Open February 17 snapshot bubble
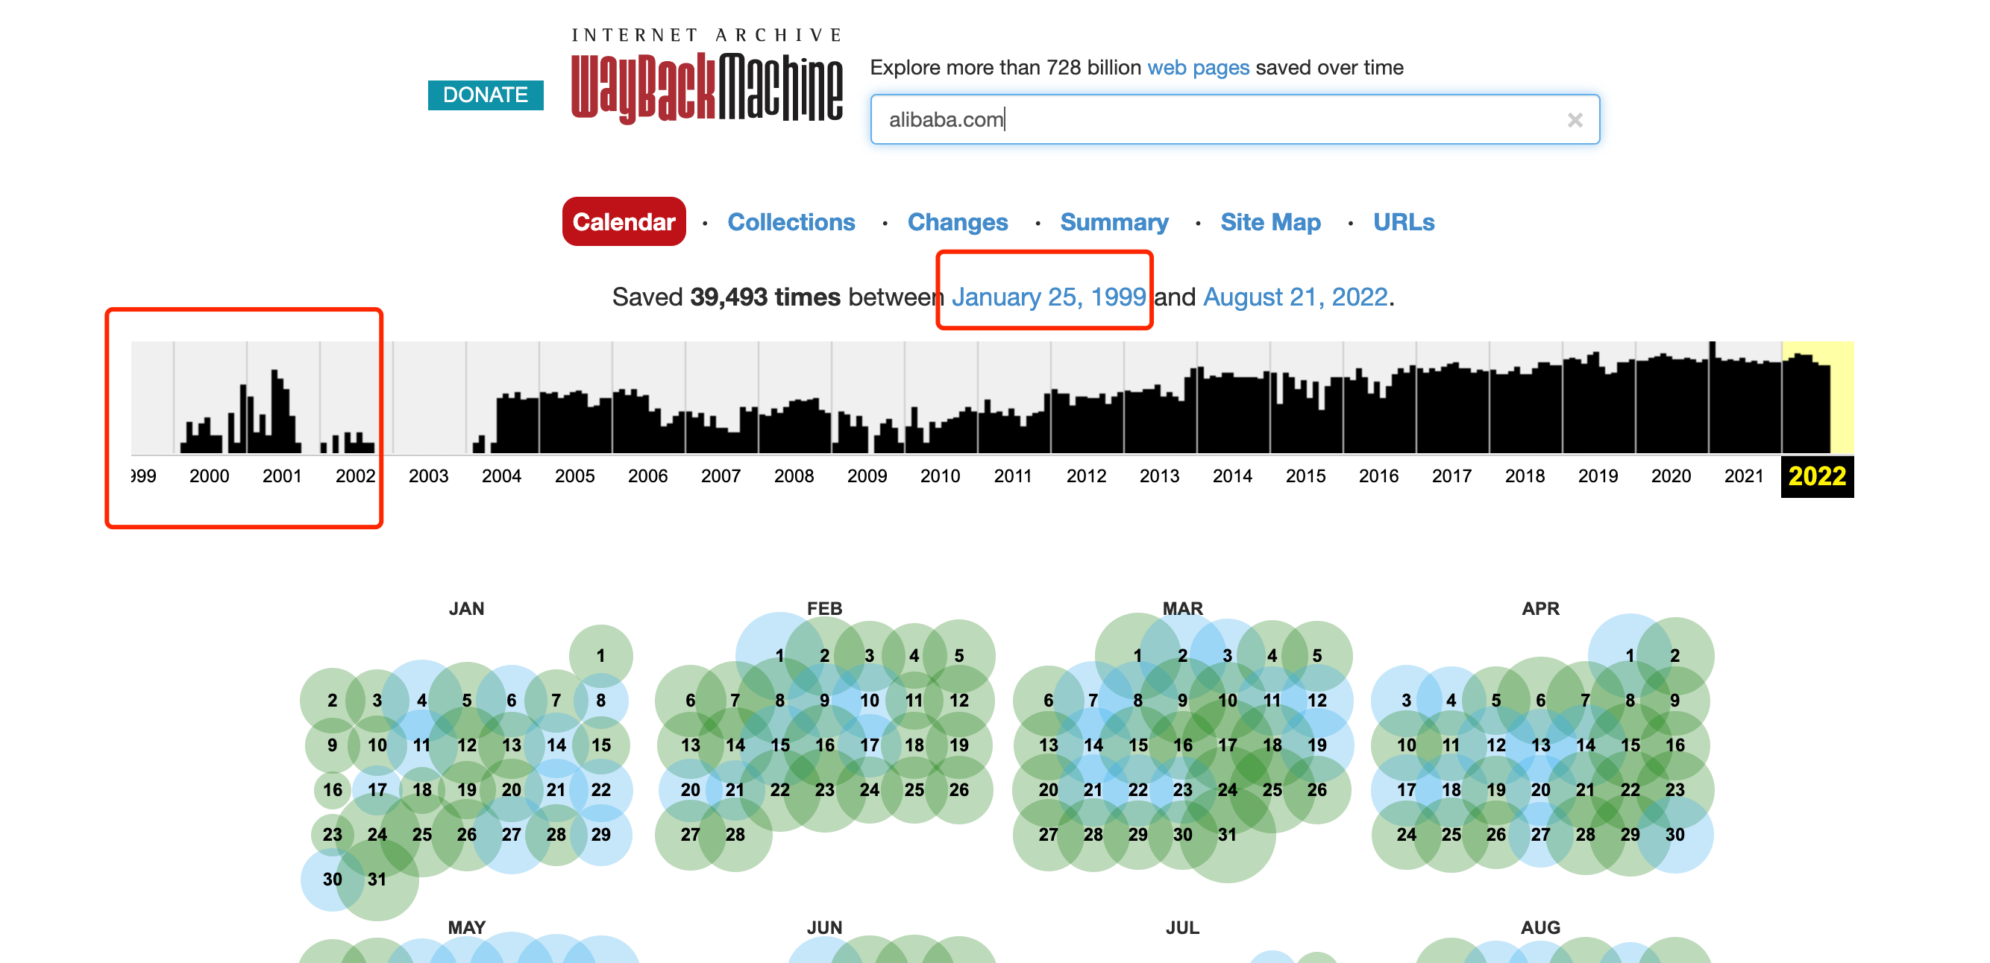The image size is (1990, 963). pos(869,745)
